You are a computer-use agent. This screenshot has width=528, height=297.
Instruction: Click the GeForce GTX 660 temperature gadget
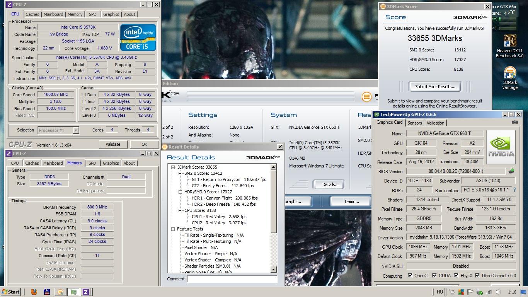pyautogui.click(x=504, y=16)
